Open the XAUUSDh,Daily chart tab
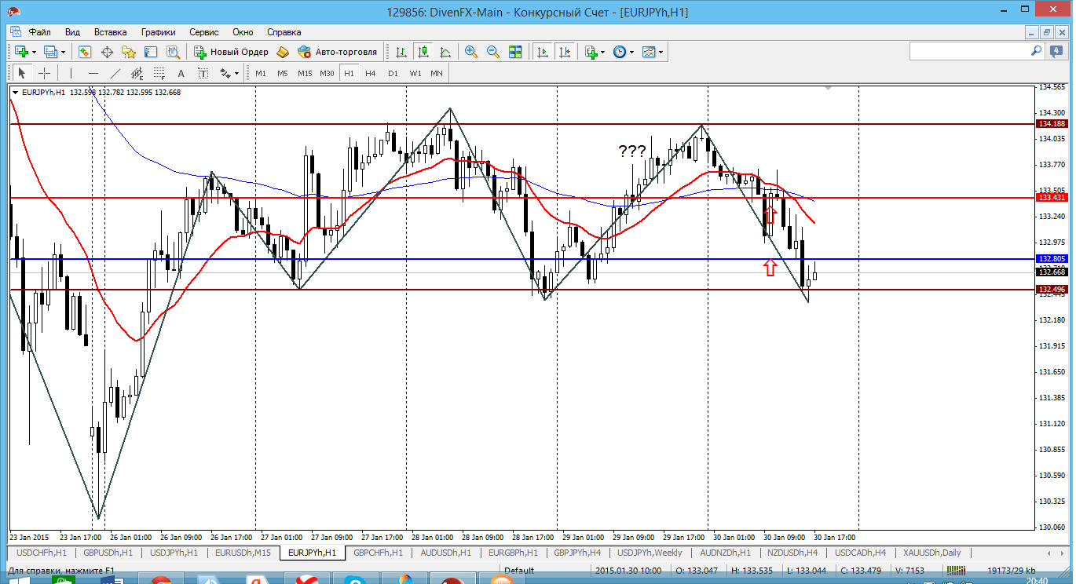Screen dimensions: 1076x584 931,553
